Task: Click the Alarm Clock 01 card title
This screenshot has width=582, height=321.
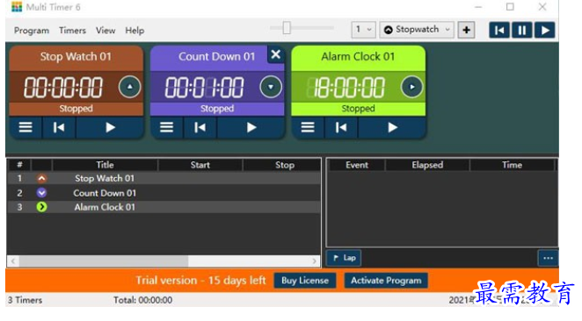Action: (x=358, y=57)
